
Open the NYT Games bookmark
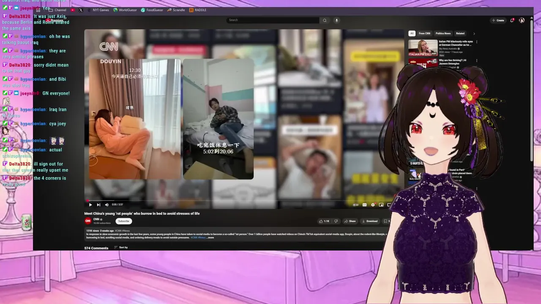[x=98, y=10]
